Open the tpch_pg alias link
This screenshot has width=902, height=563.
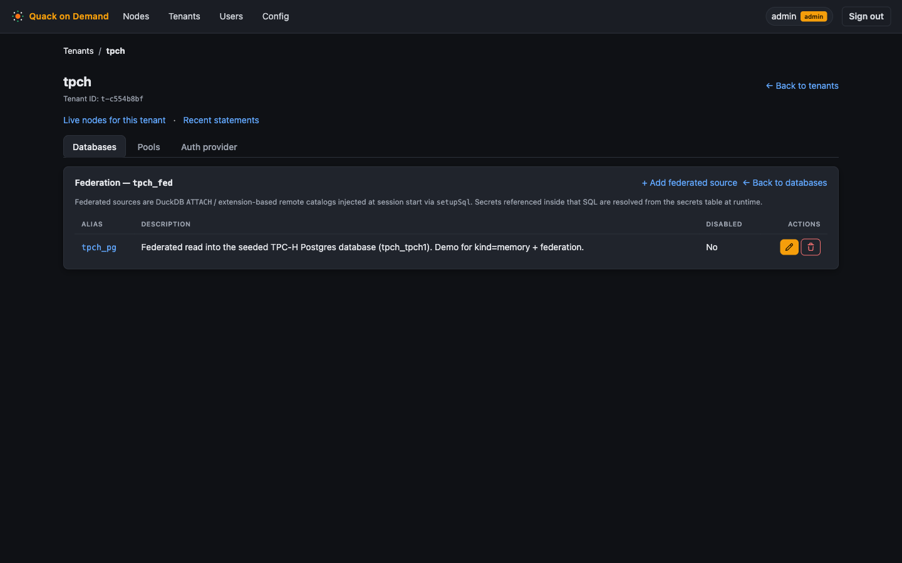[x=99, y=247]
